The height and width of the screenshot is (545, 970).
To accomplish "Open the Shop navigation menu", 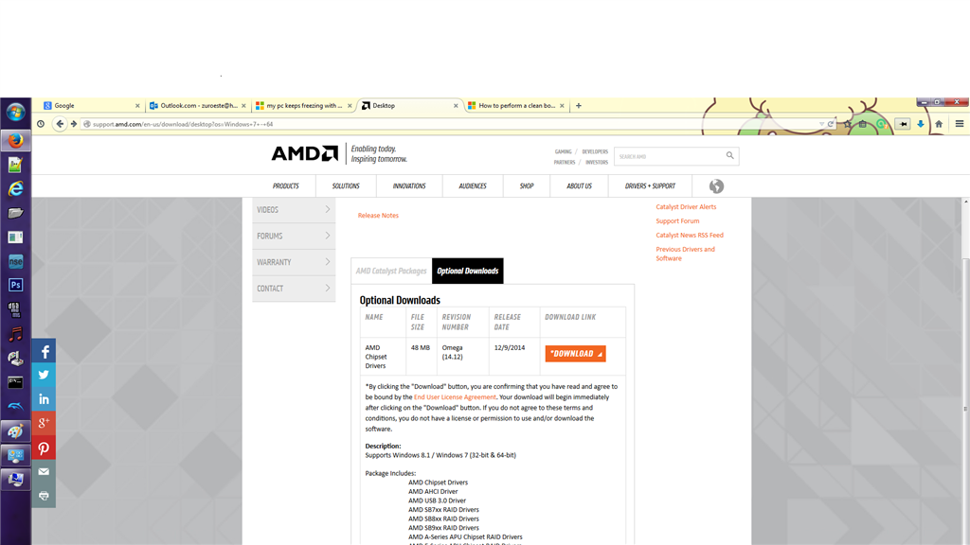I will pos(527,186).
